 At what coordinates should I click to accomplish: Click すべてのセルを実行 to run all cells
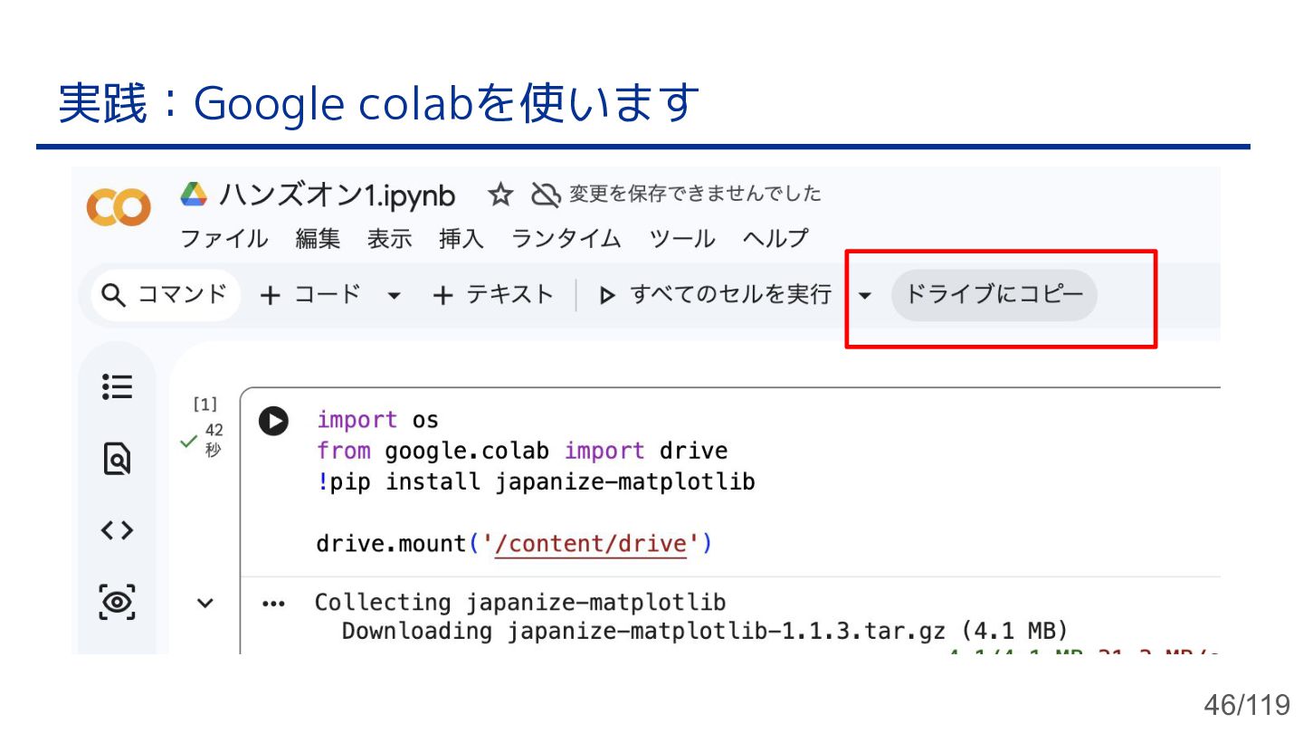pyautogui.click(x=715, y=295)
